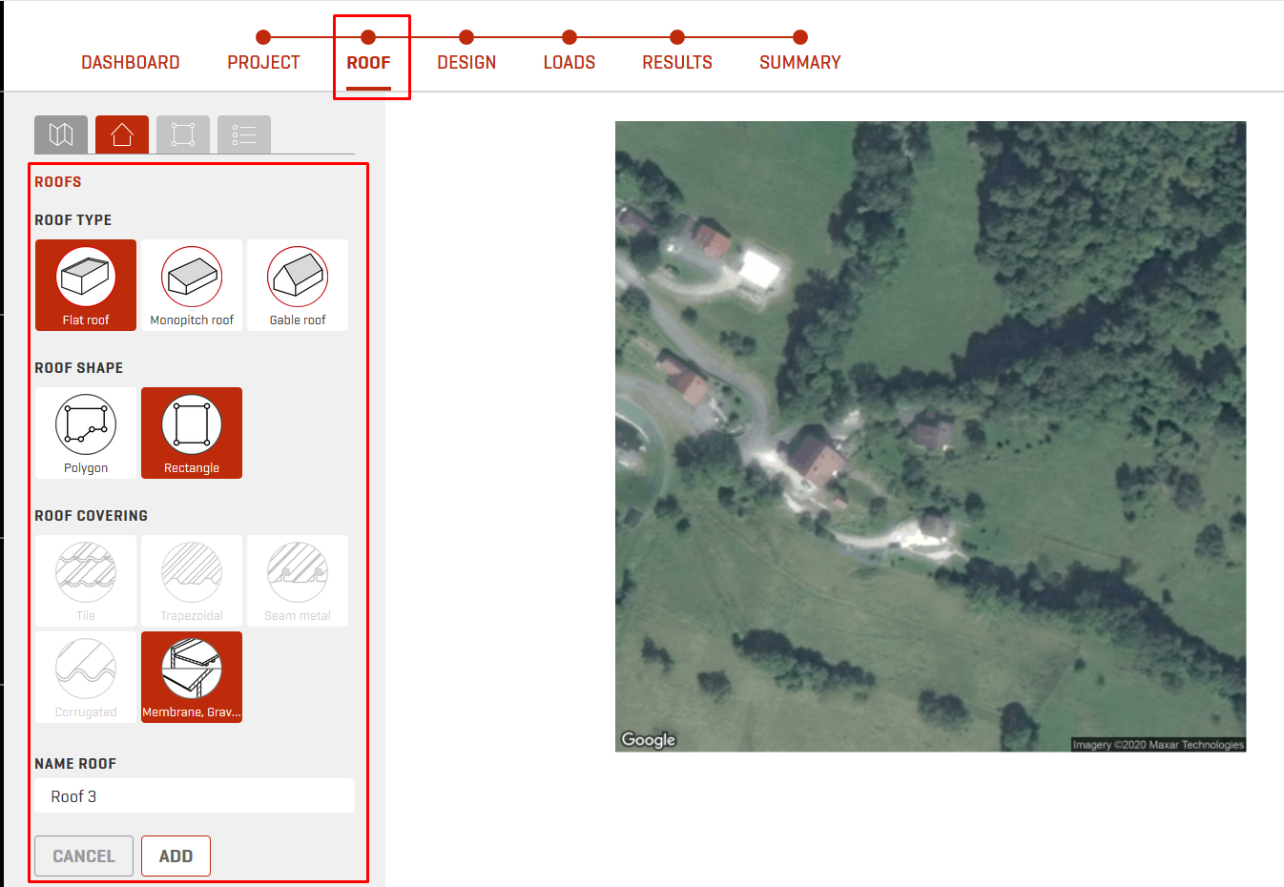
Task: Open the list icon tab
Action: pos(244,134)
